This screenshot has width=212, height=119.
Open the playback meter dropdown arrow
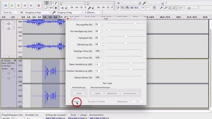tap(66, 8)
